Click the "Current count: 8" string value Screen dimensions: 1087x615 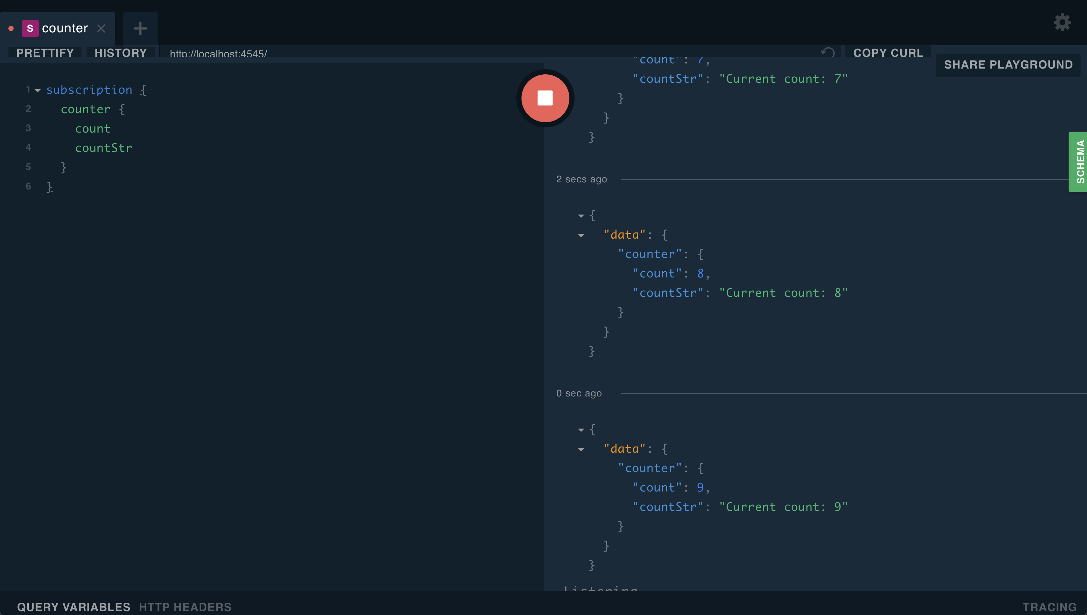[784, 293]
